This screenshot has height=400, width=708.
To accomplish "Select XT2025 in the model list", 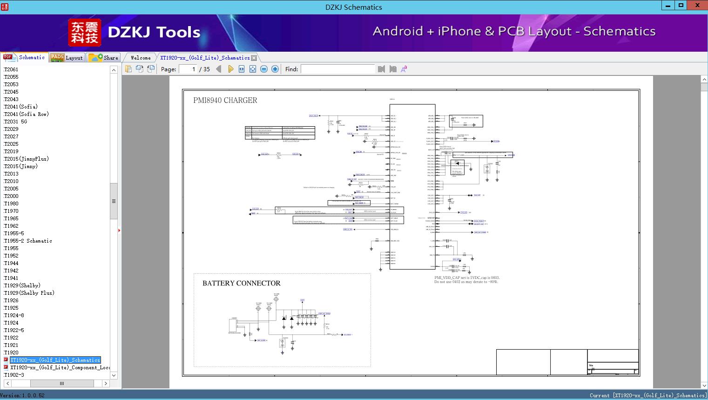I will coord(11,144).
